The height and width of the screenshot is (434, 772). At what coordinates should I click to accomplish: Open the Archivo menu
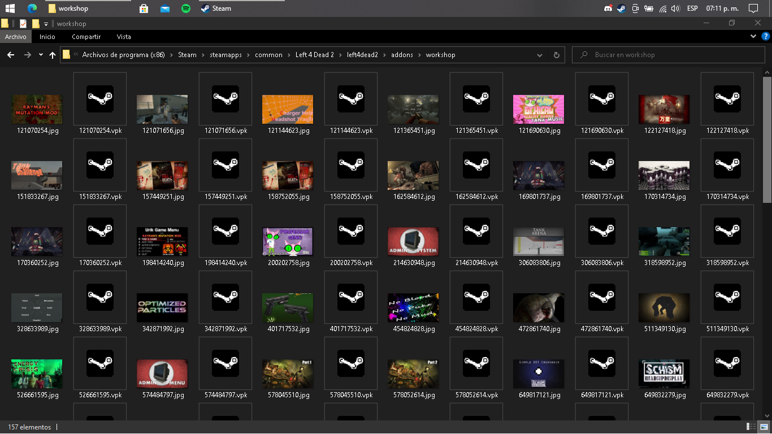pyautogui.click(x=16, y=37)
